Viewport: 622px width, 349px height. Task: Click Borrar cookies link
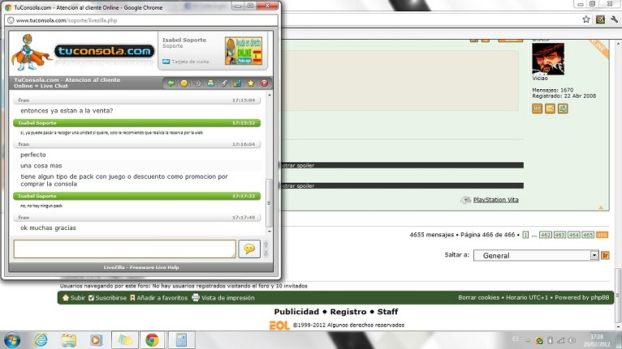pos(479,297)
